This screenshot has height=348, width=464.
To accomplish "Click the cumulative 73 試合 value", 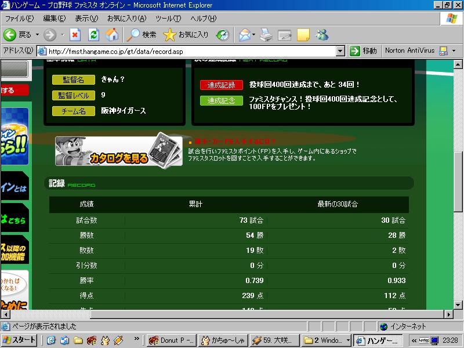I will tap(251, 220).
